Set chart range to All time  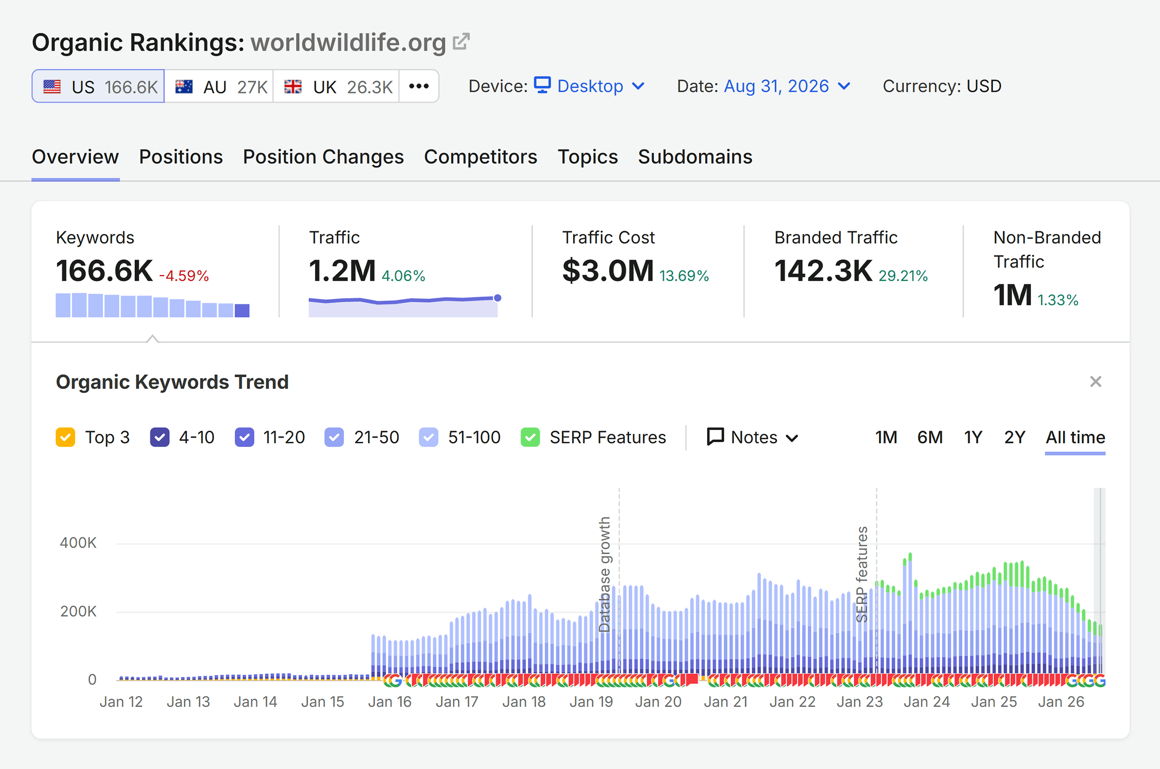[1075, 437]
